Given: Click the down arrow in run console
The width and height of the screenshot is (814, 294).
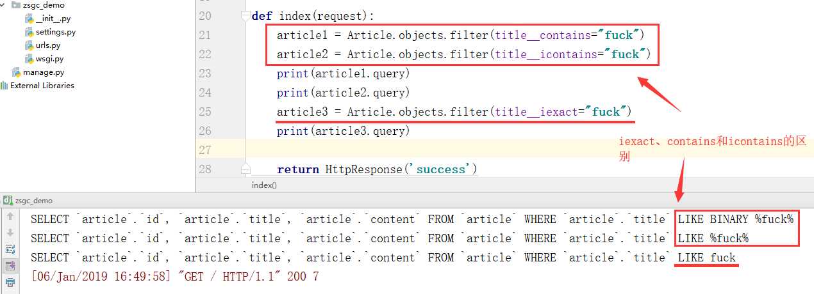Looking at the screenshot, I should tap(10, 233).
